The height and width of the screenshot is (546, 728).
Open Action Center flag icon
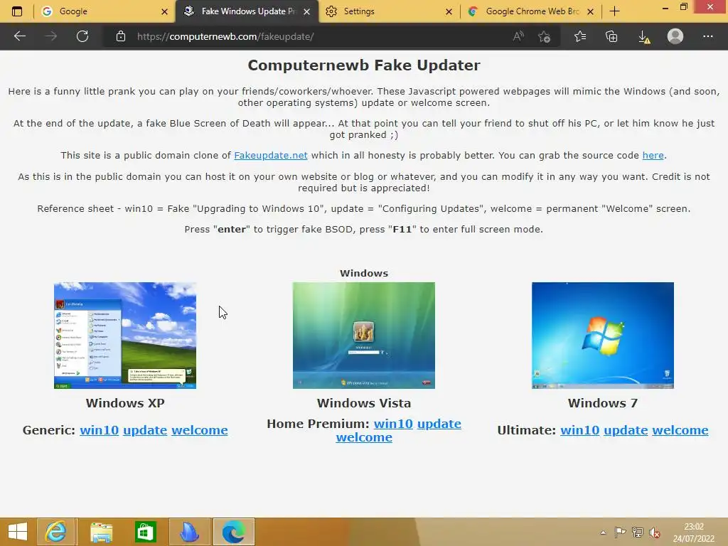[x=620, y=532]
